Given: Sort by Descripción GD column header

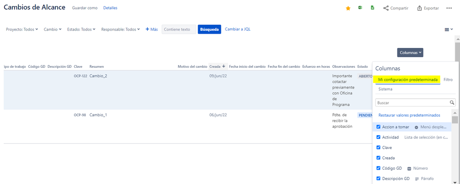Looking at the screenshot, I should [x=59, y=66].
